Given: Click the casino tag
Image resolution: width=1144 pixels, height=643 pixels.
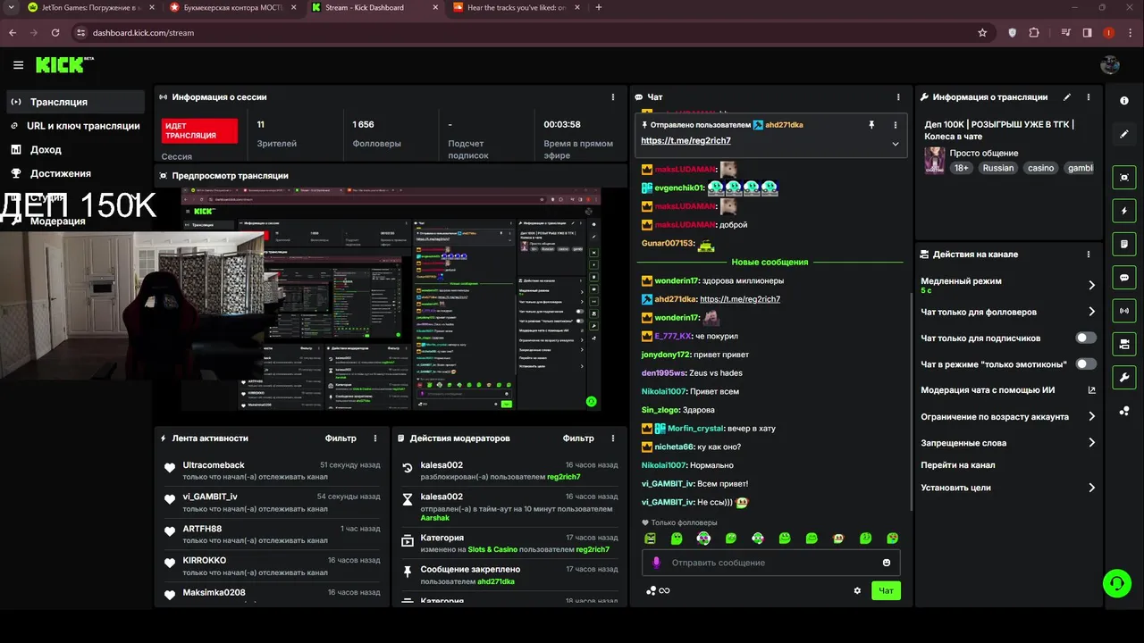Looking at the screenshot, I should pos(1040,168).
